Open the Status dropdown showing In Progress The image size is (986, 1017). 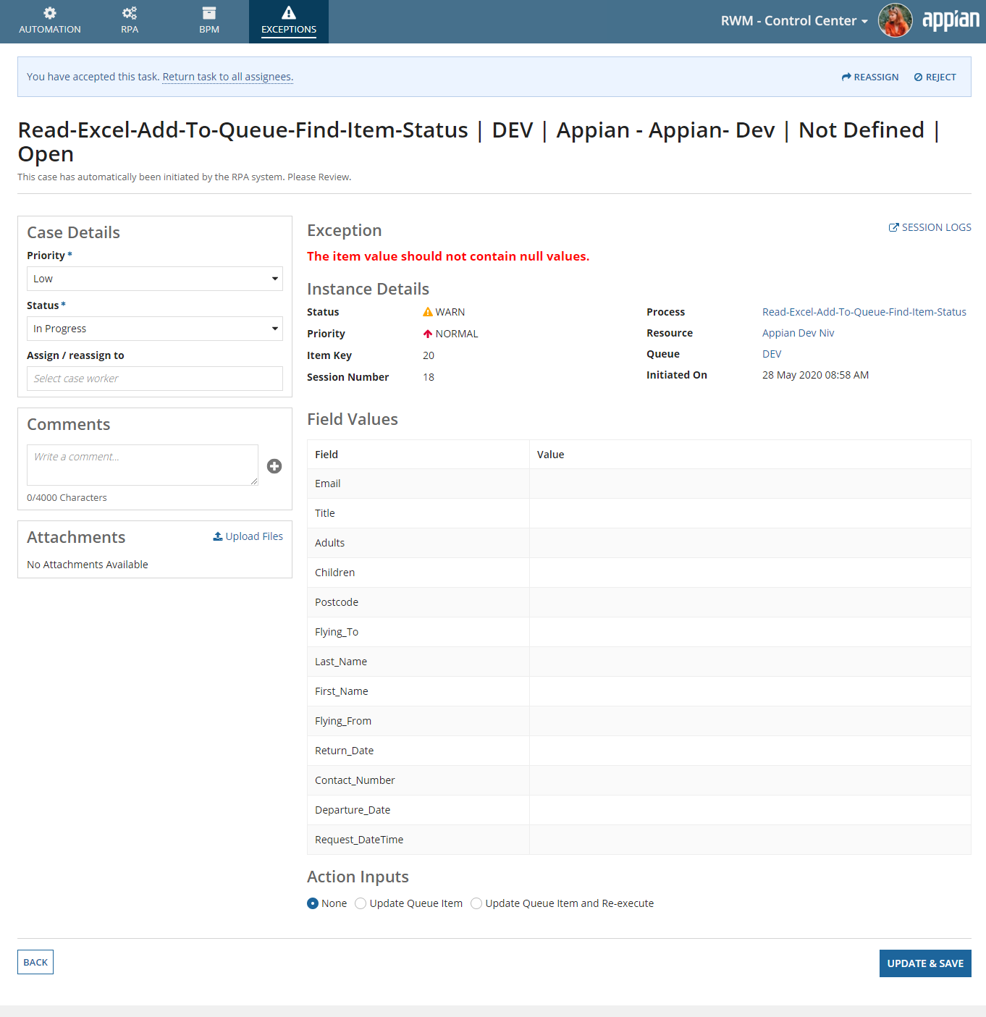(x=155, y=329)
